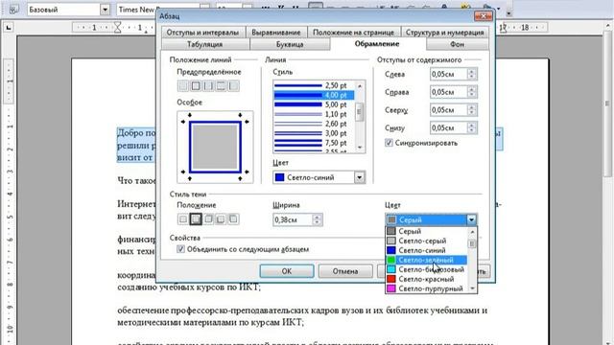Click the Ширина shadow width field
The width and height of the screenshot is (614, 345).
click(x=293, y=219)
